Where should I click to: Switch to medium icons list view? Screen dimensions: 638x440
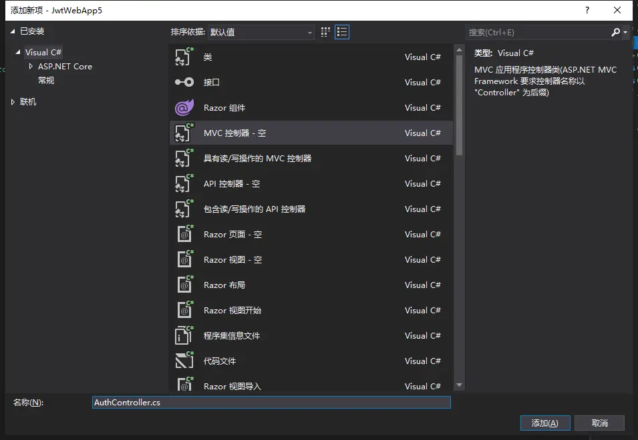click(x=342, y=32)
